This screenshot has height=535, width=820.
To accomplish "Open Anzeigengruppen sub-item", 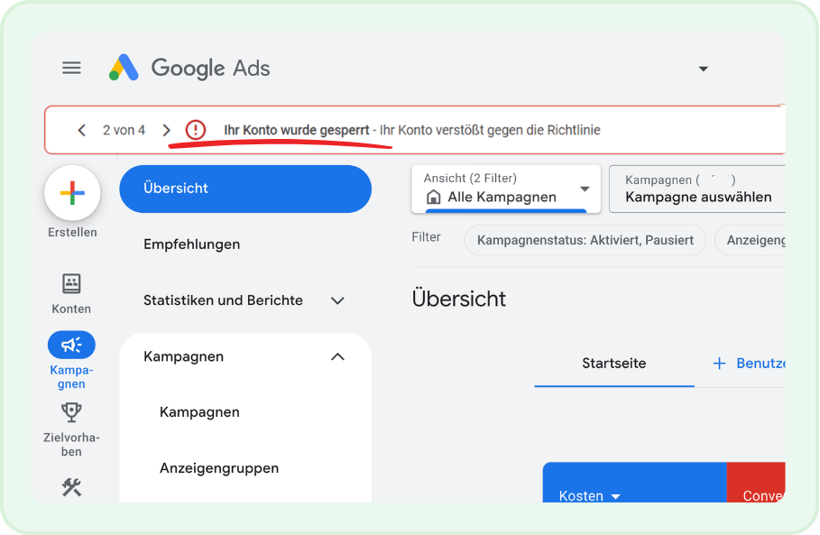I will pyautogui.click(x=219, y=468).
